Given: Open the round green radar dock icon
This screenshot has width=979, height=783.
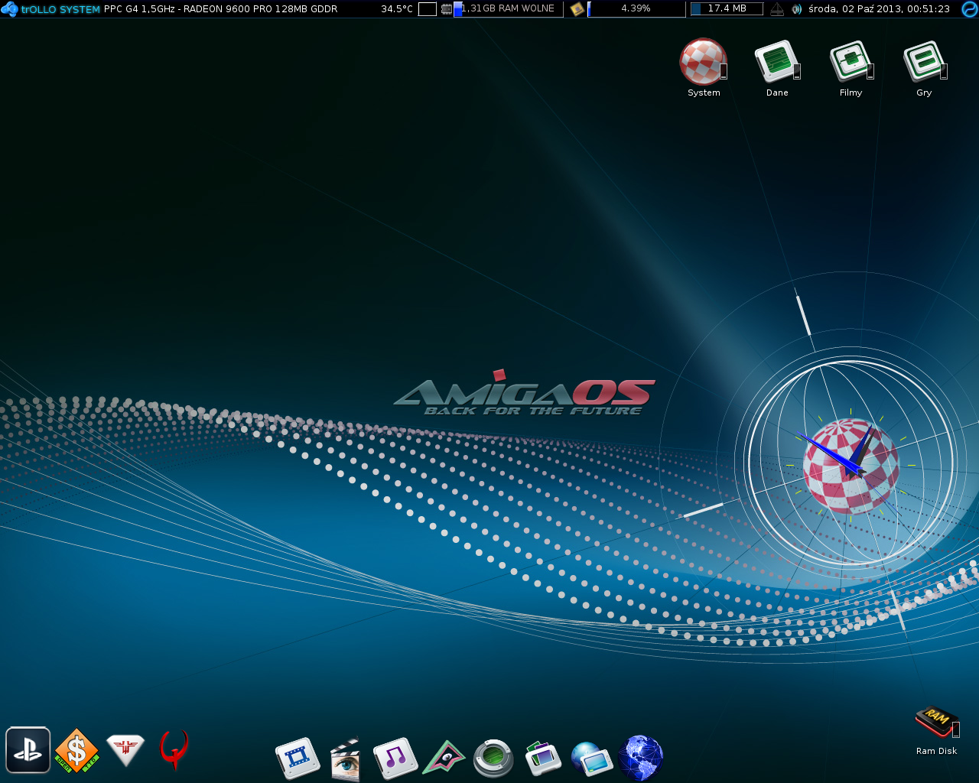Looking at the screenshot, I should [x=493, y=758].
